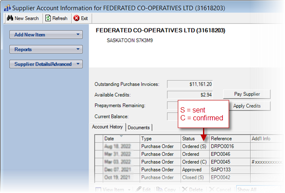Image resolution: width=285 pixels, height=193 pixels.
Task: Click the View Item icon below table
Action: coord(98,189)
